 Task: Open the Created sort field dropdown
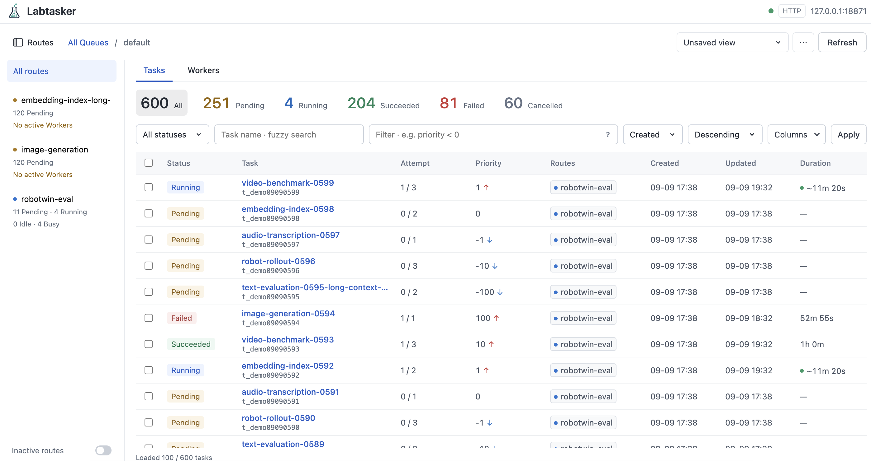652,135
